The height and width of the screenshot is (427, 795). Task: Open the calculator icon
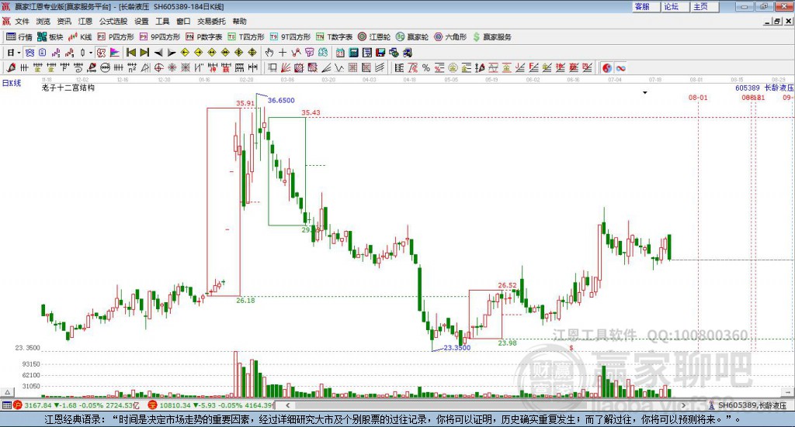click(353, 53)
